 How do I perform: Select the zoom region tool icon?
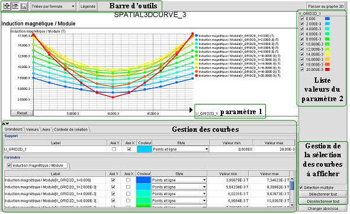click(x=24, y=6)
